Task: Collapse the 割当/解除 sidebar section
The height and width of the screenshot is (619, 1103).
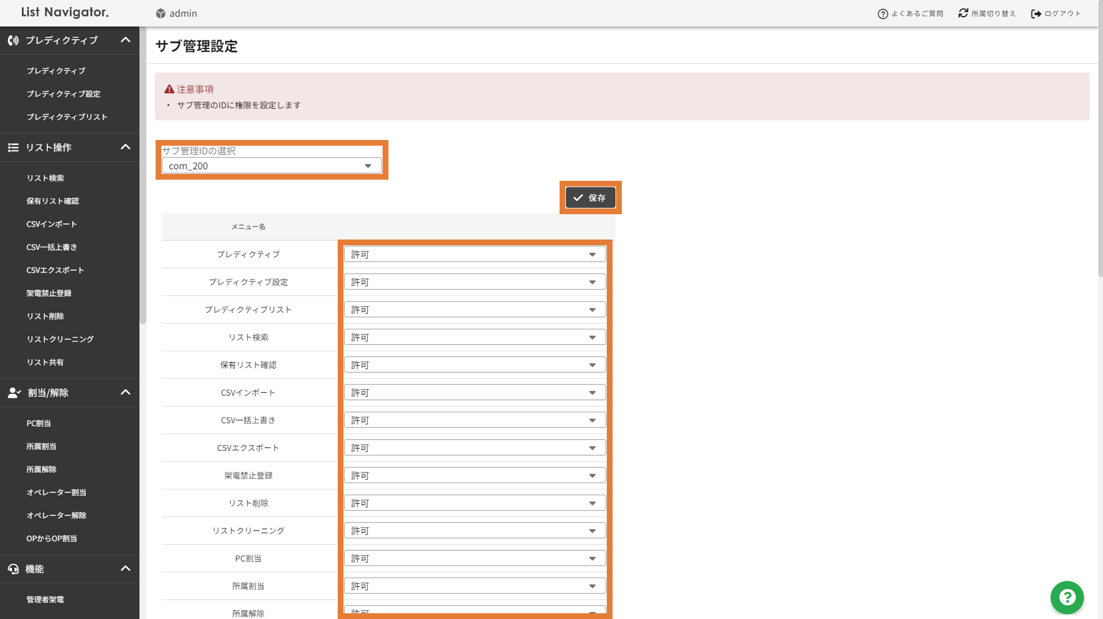Action: click(125, 393)
